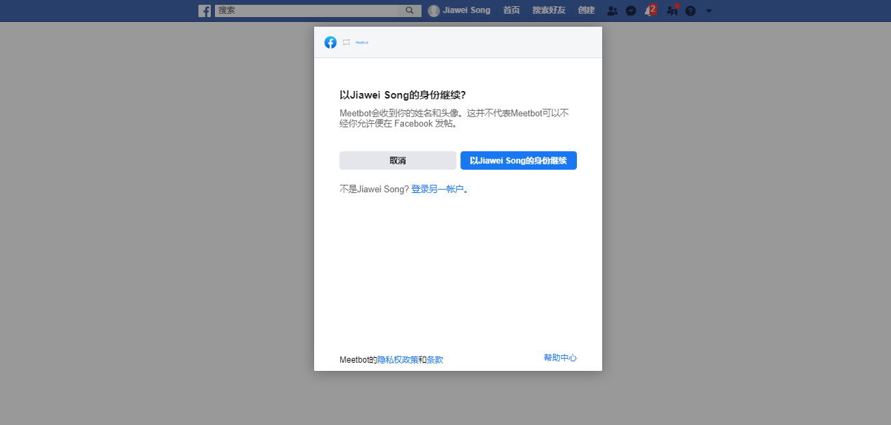Click the search magnifier button

coord(410,10)
